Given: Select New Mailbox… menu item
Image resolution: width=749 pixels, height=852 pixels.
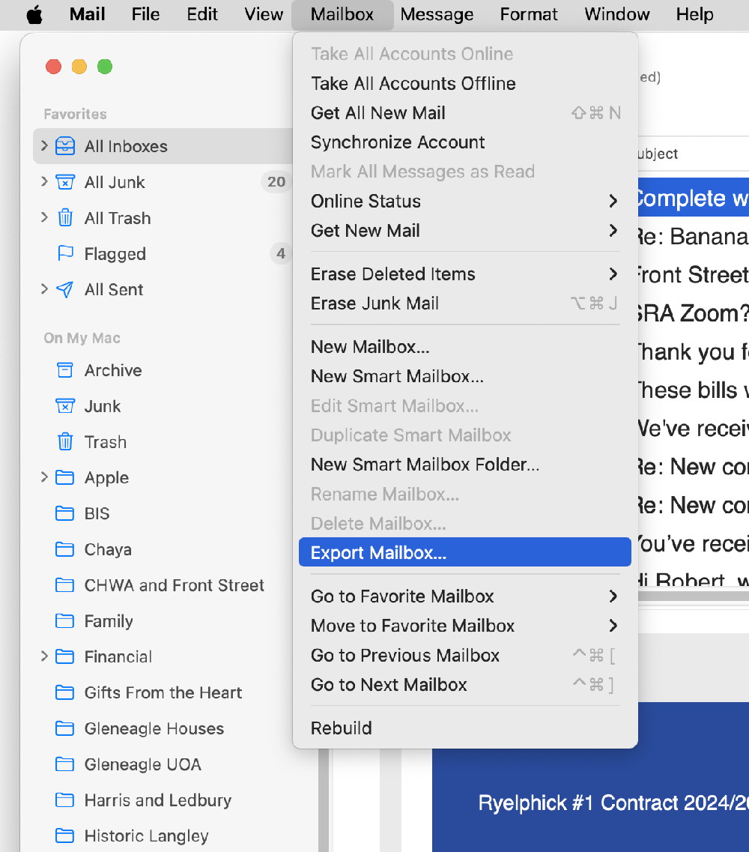Looking at the screenshot, I should (x=465, y=347).
